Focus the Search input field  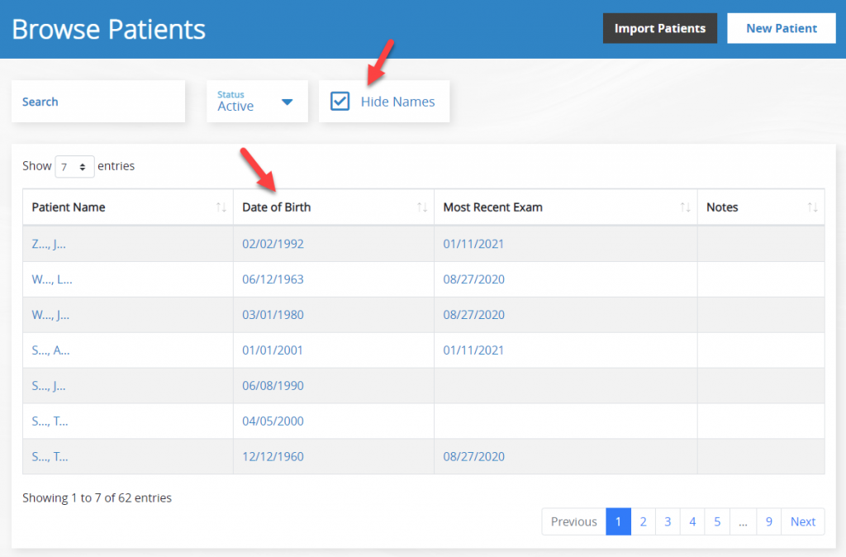coord(98,102)
